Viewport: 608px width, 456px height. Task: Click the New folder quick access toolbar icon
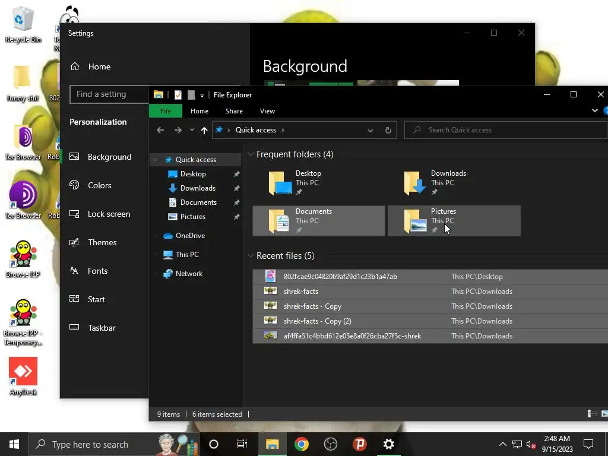191,95
